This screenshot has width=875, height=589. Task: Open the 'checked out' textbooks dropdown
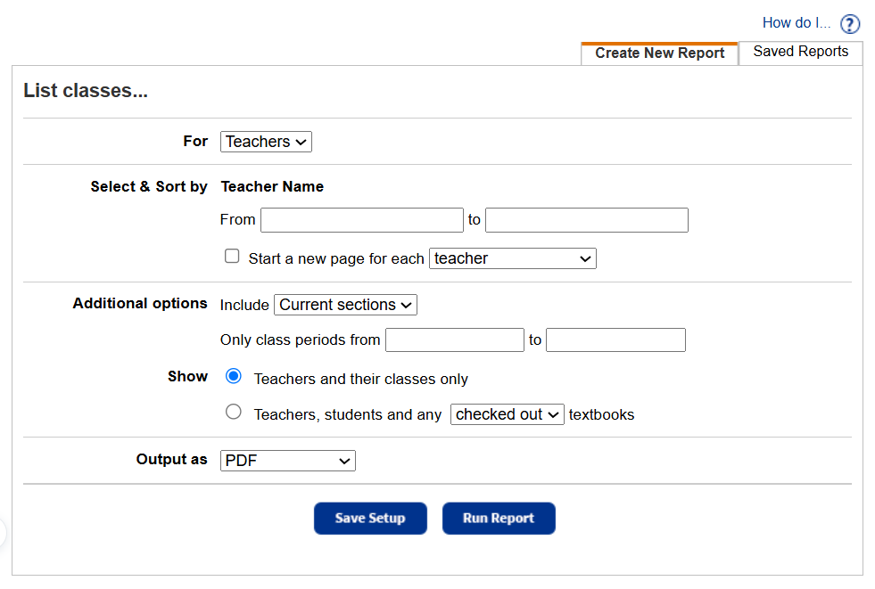click(x=508, y=414)
